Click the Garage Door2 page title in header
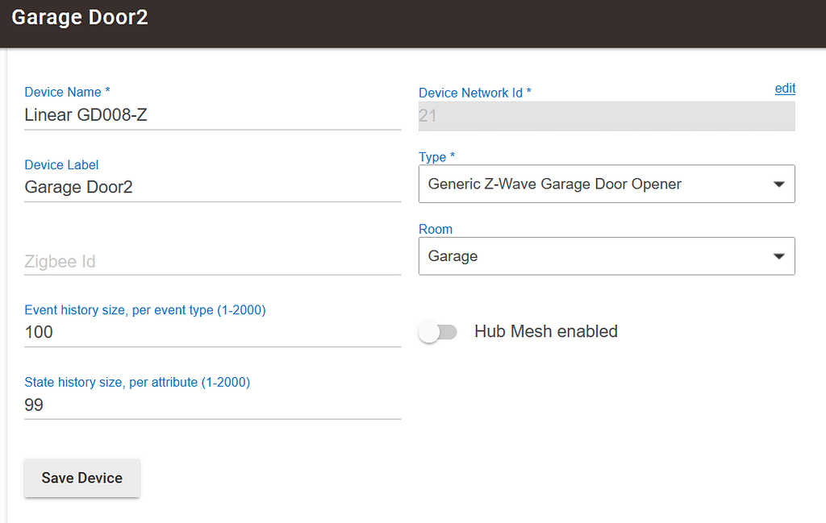This screenshot has height=523, width=826. (x=80, y=18)
